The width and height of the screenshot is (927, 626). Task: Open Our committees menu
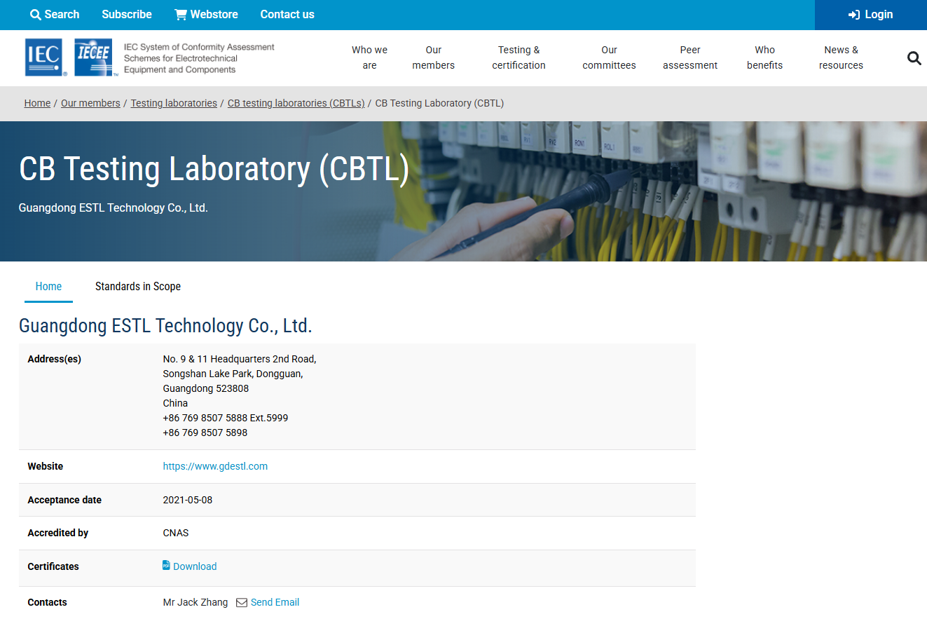tap(609, 57)
